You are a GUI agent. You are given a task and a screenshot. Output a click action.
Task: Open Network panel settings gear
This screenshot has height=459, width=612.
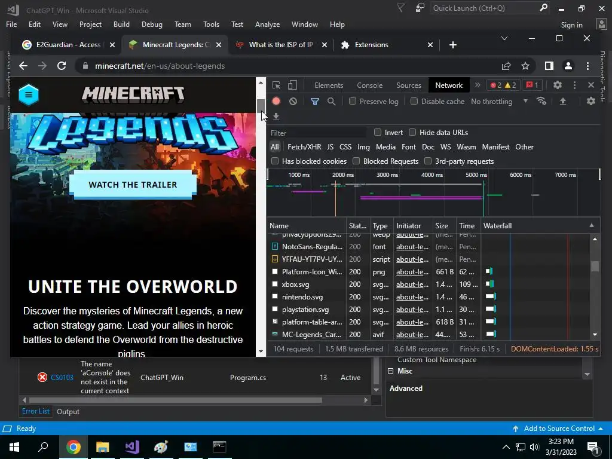[x=591, y=101]
